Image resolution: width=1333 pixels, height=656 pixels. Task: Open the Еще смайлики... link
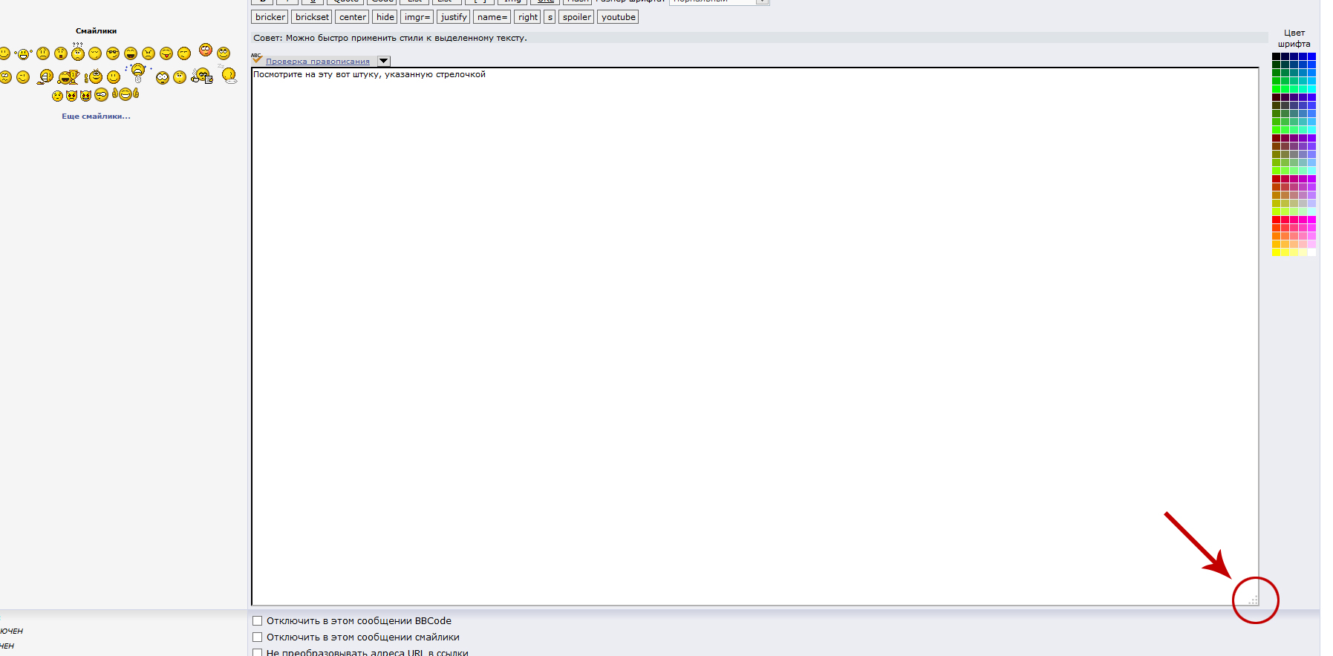(96, 117)
